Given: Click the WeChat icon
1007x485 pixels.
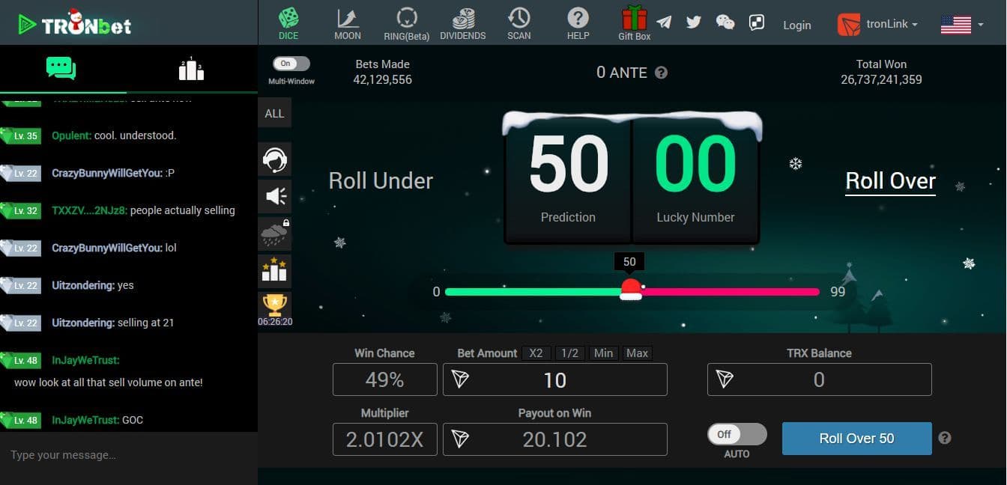Looking at the screenshot, I should tap(725, 22).
